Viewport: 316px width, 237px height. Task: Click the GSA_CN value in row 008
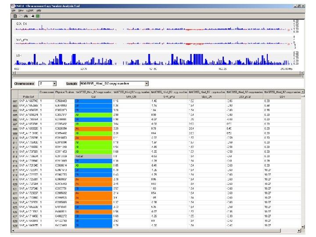(x=207, y=129)
